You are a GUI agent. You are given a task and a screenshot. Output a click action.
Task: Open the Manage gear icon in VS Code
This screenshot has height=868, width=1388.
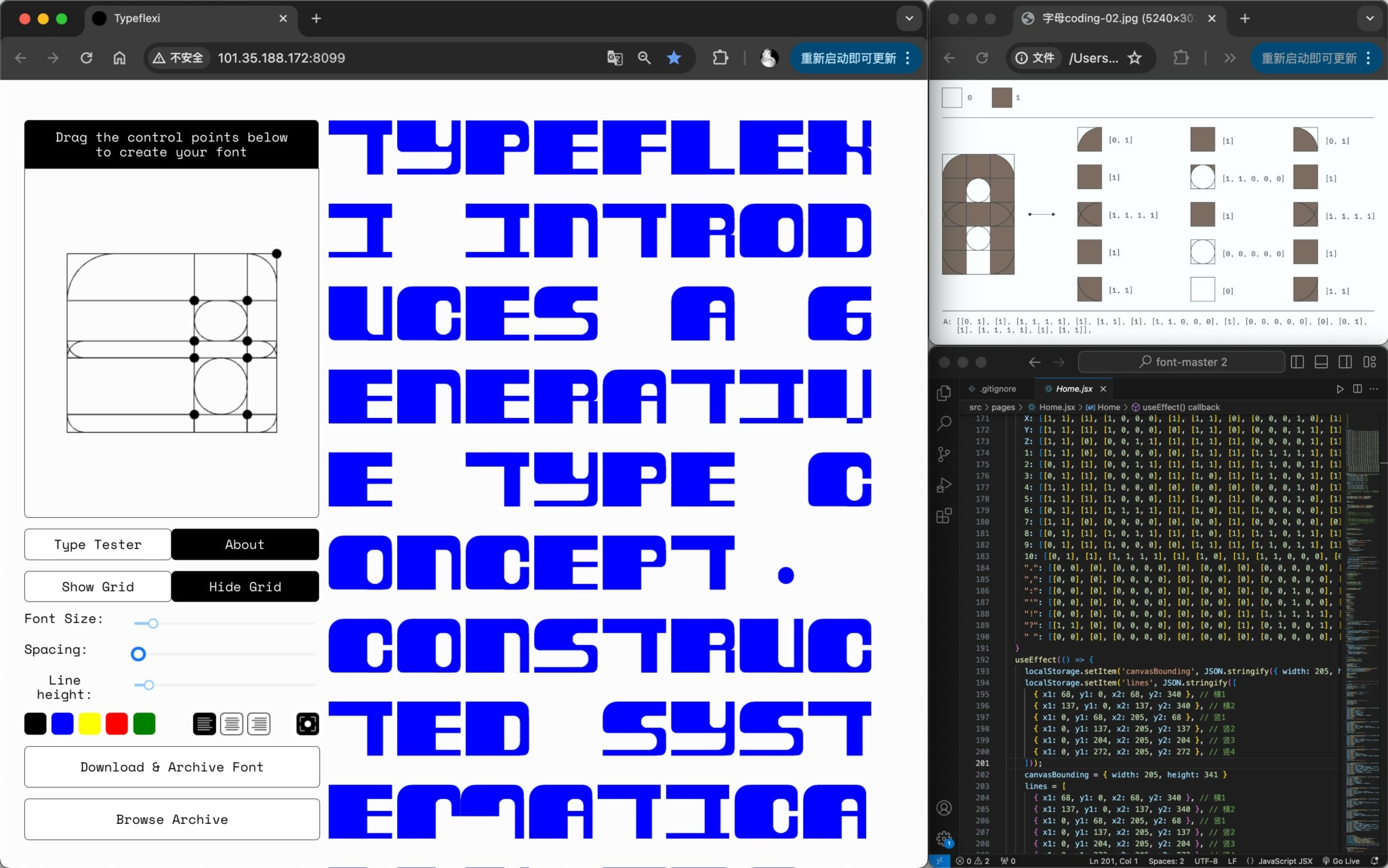click(943, 839)
